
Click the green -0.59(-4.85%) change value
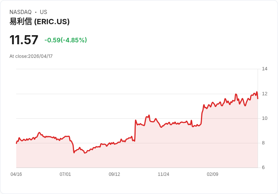click(x=66, y=40)
